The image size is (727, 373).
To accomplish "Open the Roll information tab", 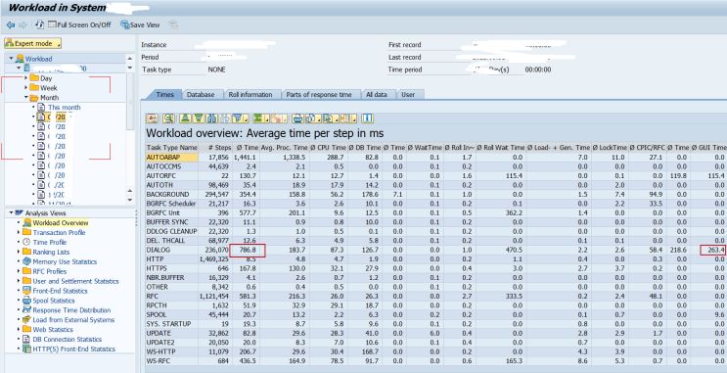I will 250,94.
